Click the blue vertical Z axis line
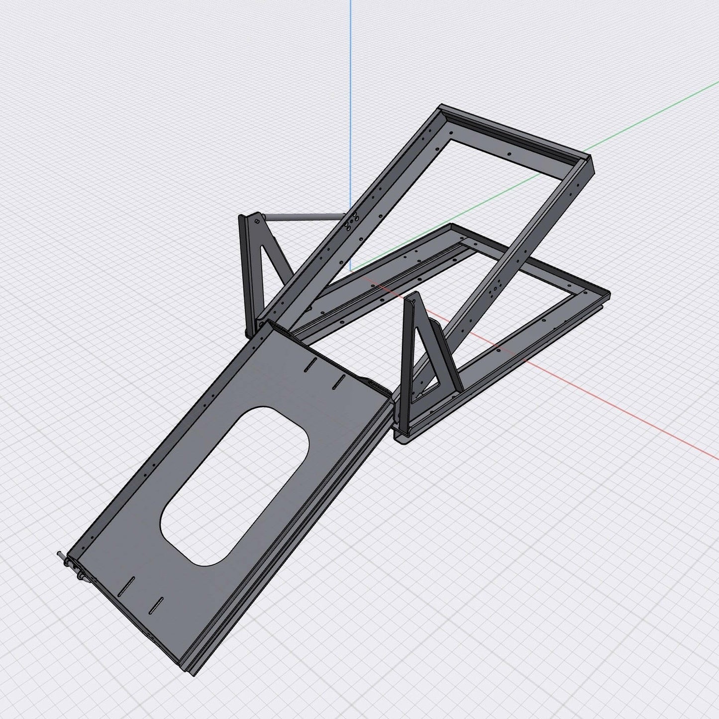Viewport: 719px width, 719px height. 350,100
